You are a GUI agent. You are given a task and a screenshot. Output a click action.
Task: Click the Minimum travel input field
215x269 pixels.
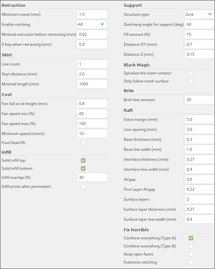[92, 14]
